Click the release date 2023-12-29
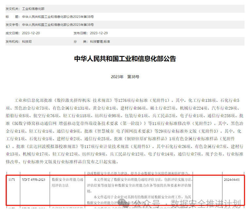The image size is (251, 217). 99,33
